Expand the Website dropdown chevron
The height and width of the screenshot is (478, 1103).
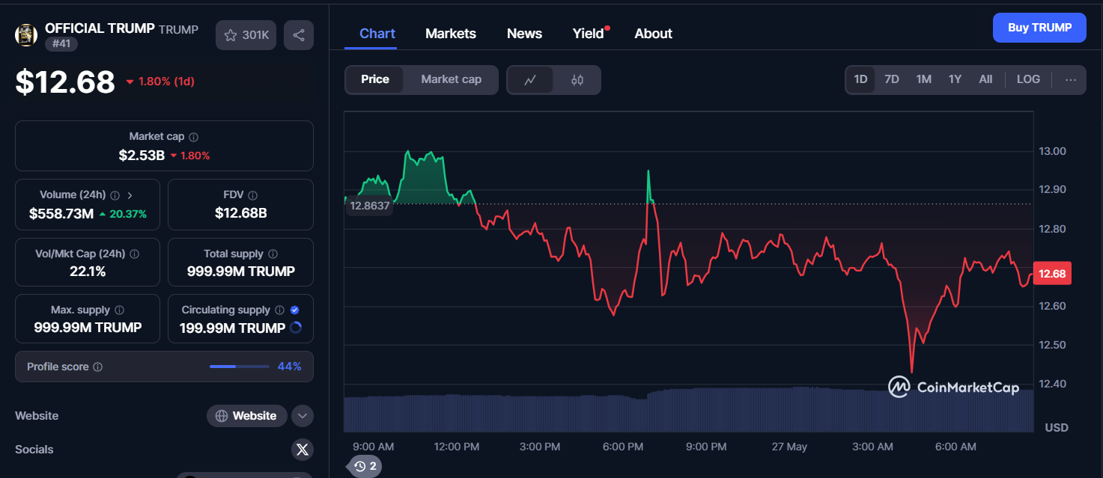pyautogui.click(x=302, y=416)
